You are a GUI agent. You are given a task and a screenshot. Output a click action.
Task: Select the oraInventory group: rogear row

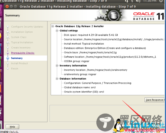tap(80, 74)
